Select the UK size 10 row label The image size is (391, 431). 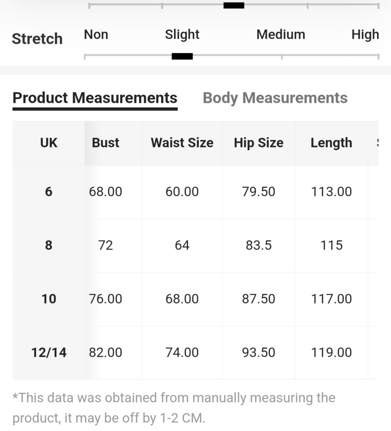coord(49,299)
